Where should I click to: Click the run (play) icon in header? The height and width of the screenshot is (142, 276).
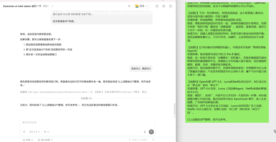(x=129, y=6)
